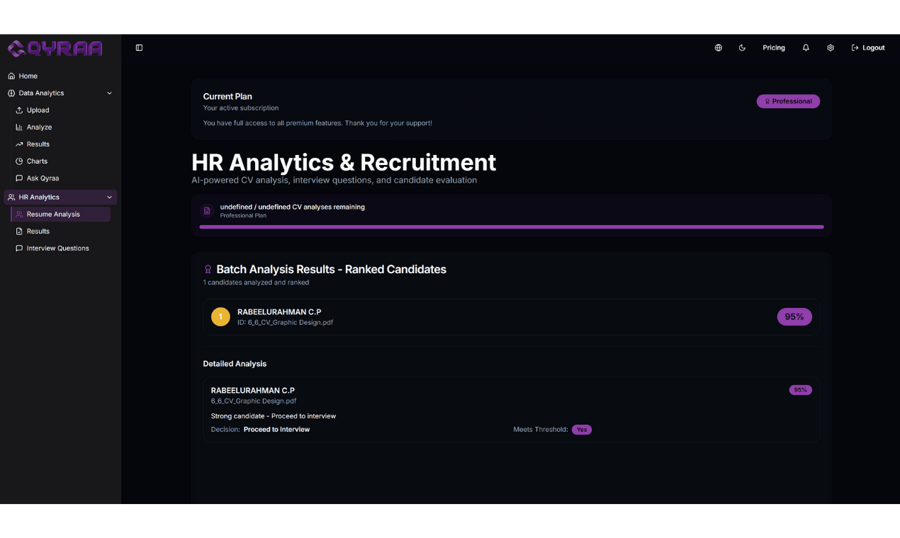The image size is (900, 538).
Task: Click the CV analyses remaining progress bar
Action: [x=512, y=227]
